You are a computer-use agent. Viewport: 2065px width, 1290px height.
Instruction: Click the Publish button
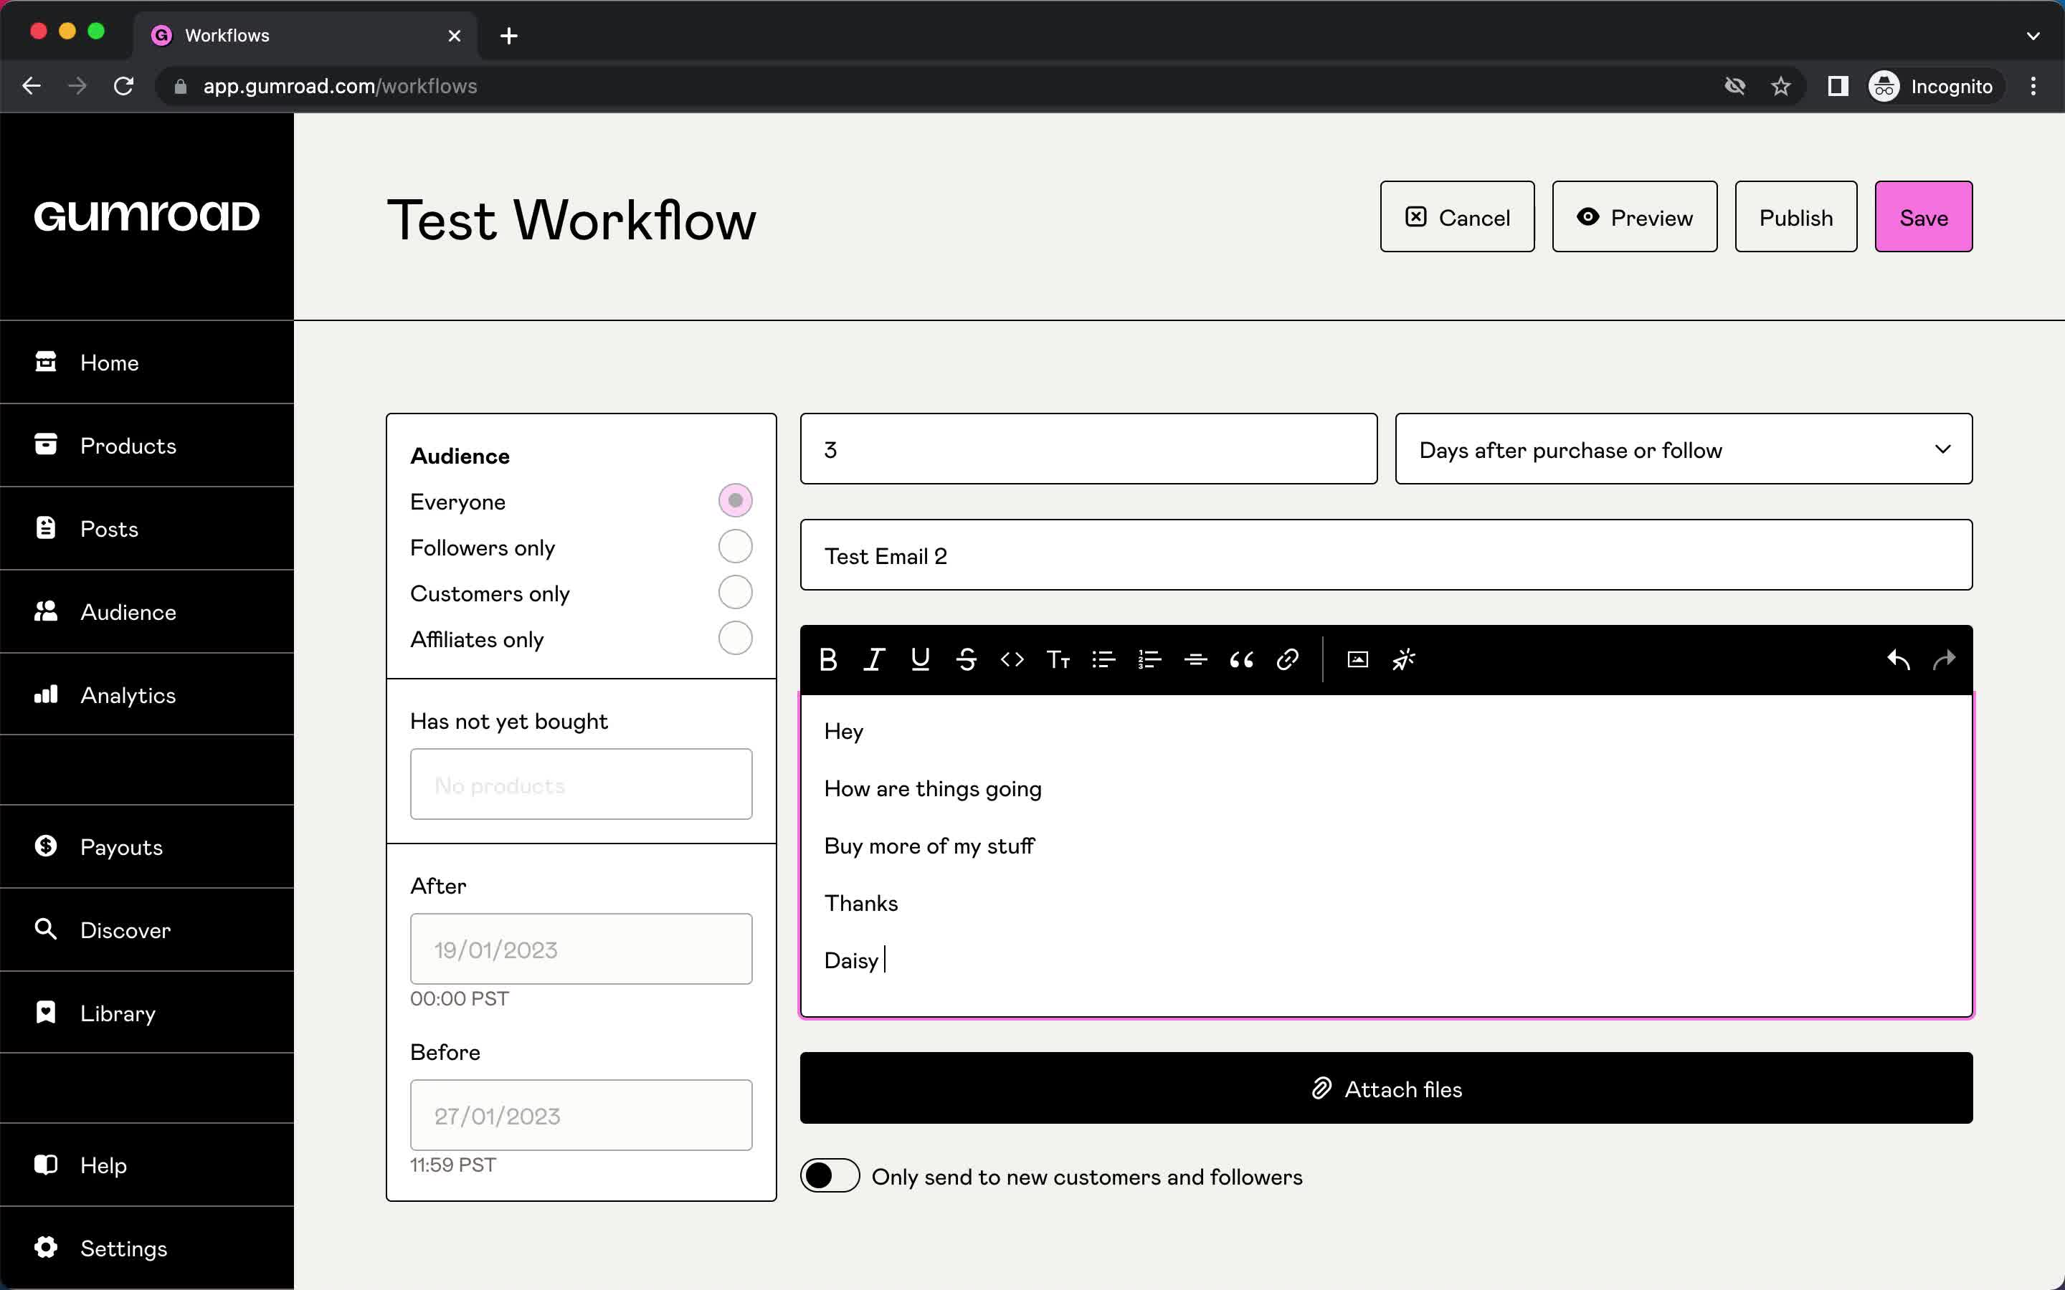point(1796,217)
